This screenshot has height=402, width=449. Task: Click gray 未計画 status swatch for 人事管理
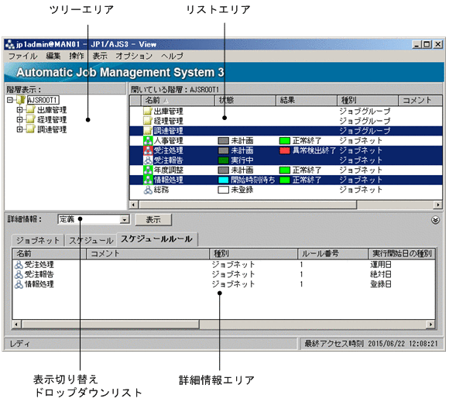point(224,141)
